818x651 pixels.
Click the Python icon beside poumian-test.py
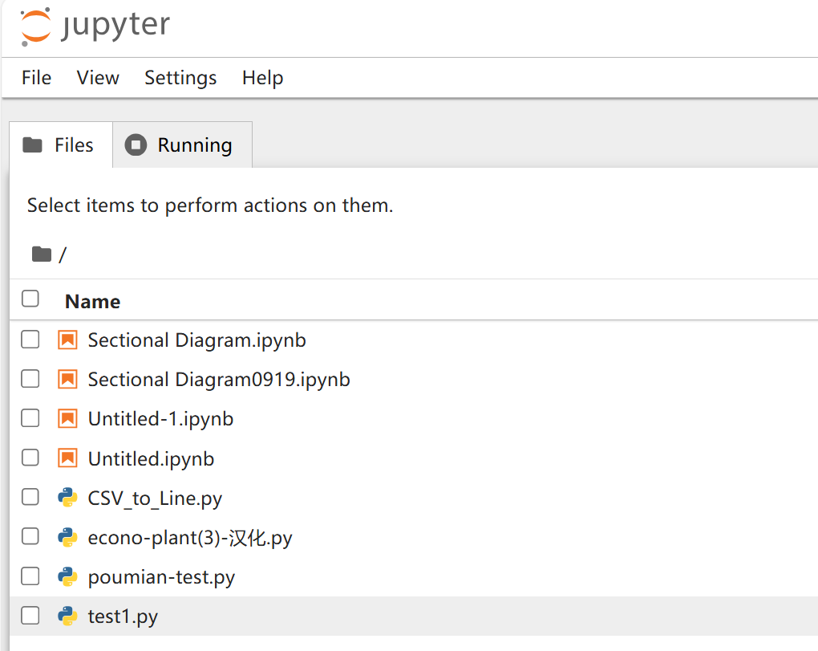tap(68, 576)
